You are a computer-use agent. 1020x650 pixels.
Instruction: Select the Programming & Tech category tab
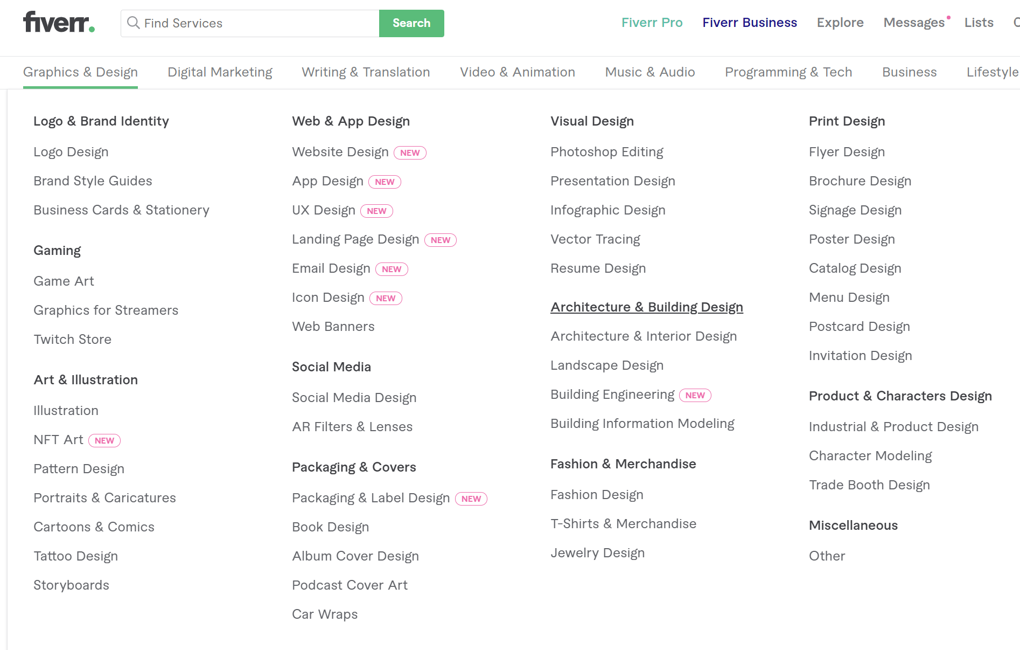(788, 72)
